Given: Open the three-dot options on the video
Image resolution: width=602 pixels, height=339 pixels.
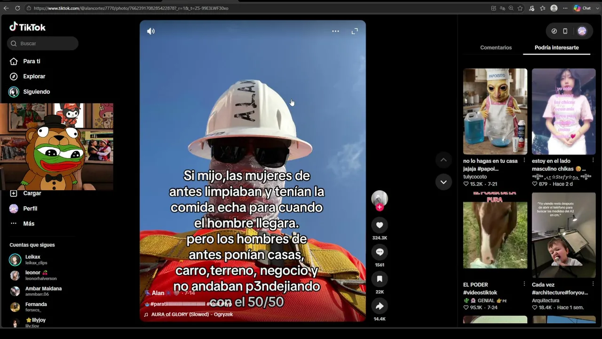Looking at the screenshot, I should pos(335,31).
